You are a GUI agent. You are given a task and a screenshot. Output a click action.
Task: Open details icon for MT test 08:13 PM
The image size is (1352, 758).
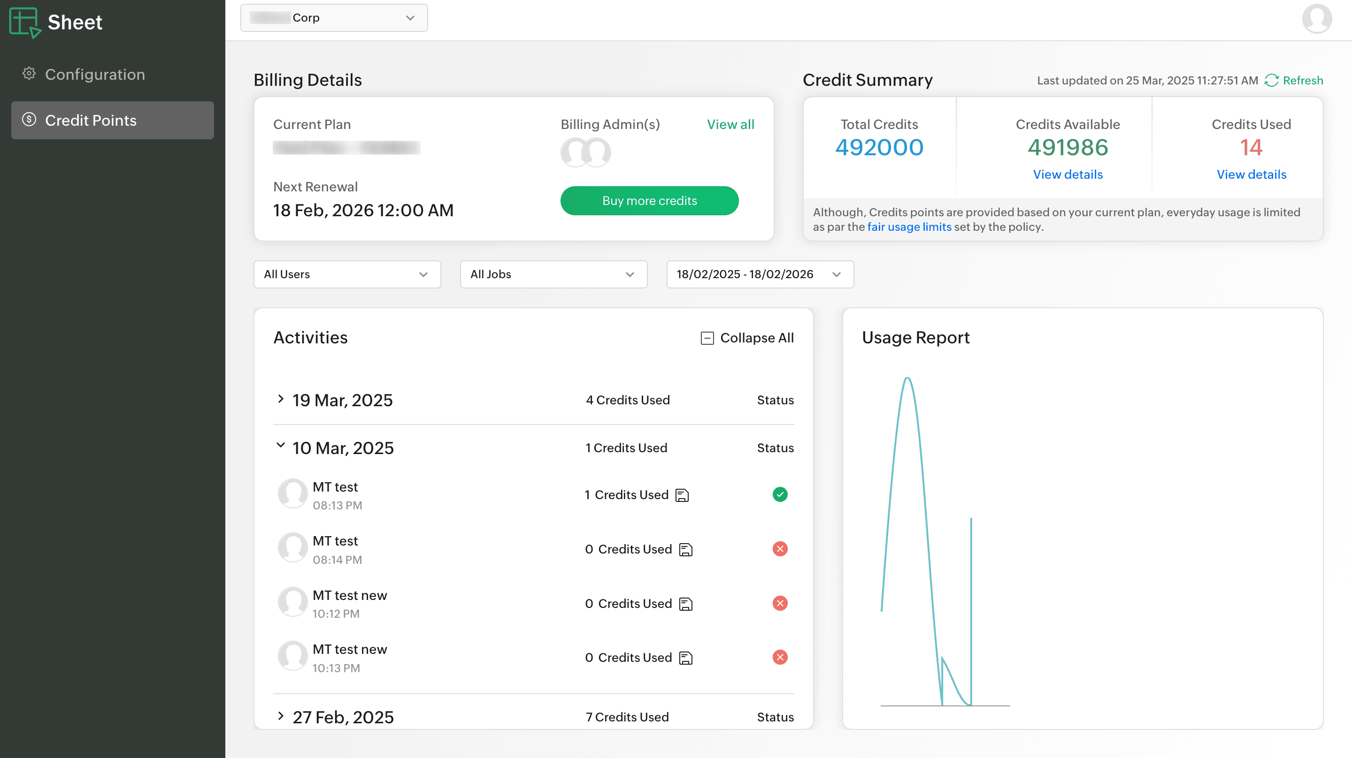coord(682,495)
